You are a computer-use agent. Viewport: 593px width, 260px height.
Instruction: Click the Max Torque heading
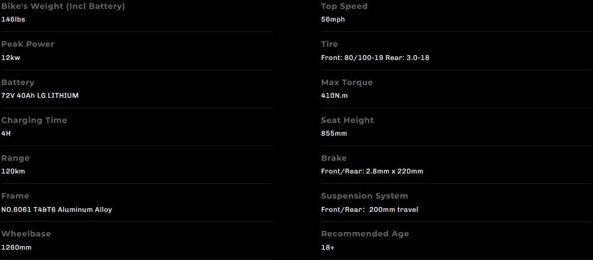coord(347,83)
